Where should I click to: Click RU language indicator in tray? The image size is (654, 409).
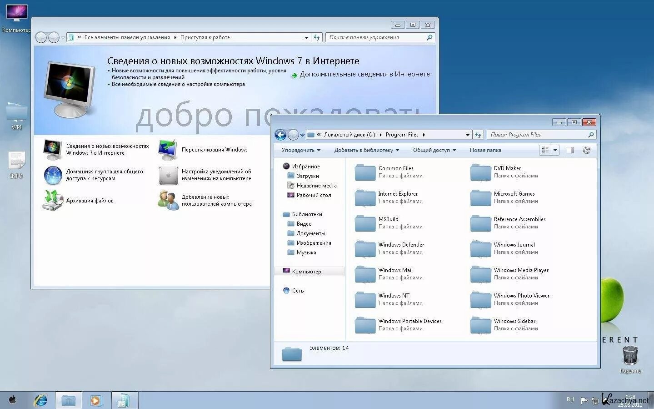click(x=570, y=399)
